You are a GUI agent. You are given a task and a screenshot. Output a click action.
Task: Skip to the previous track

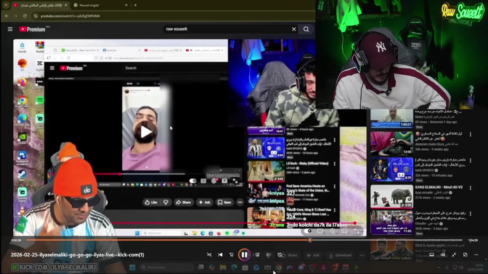[x=220, y=255]
